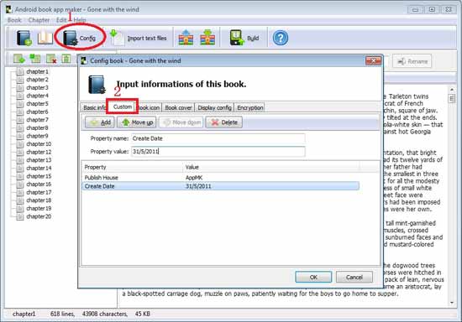The image size is (462, 322).
Task: Click the Delete property button
Action: [224, 122]
